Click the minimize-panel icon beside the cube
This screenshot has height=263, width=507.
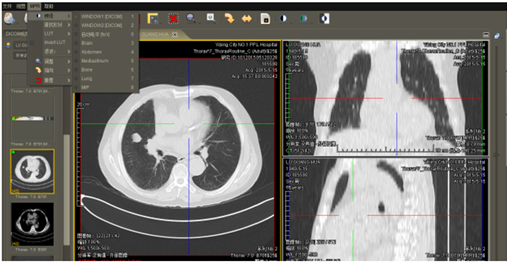[x=486, y=35]
